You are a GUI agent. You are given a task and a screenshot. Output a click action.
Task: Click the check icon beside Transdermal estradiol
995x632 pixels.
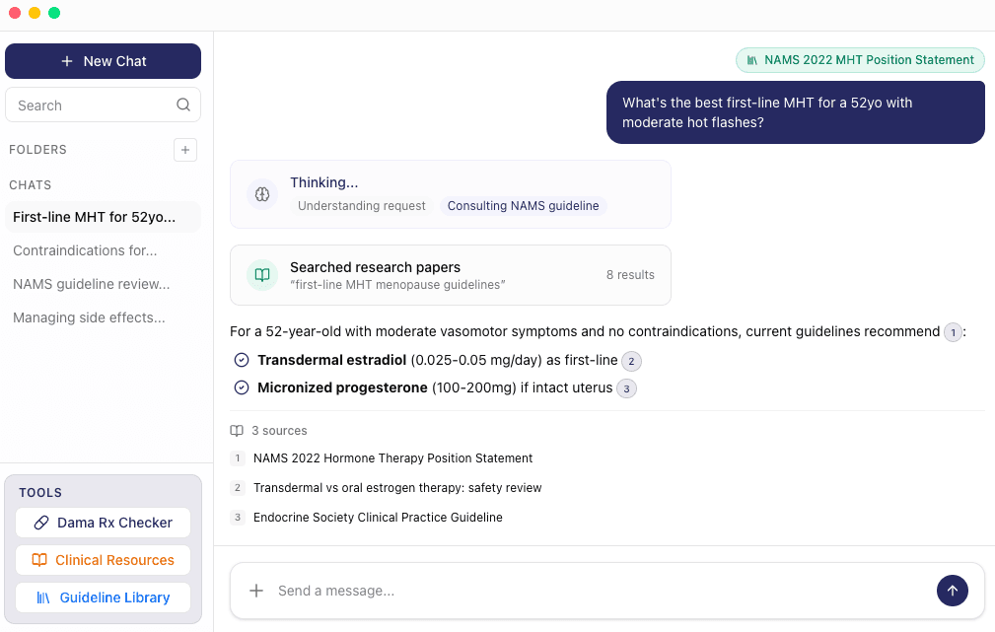click(242, 361)
